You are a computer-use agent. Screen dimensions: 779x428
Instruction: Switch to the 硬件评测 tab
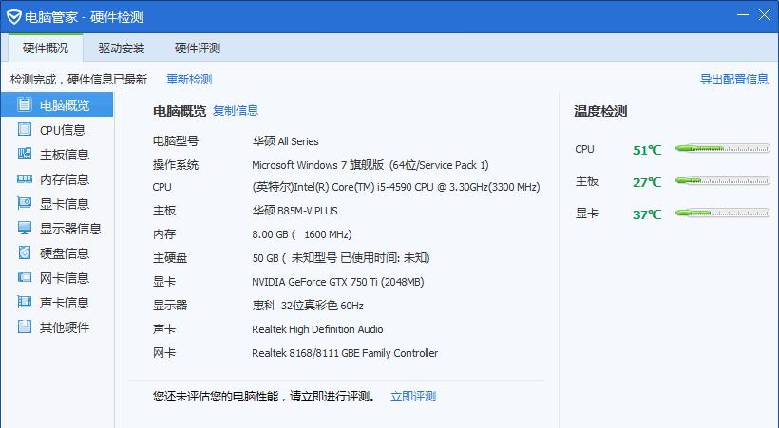point(198,48)
